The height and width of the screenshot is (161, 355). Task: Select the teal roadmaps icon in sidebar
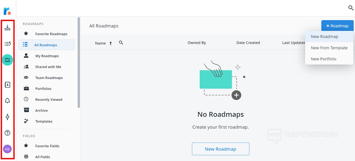point(7,60)
